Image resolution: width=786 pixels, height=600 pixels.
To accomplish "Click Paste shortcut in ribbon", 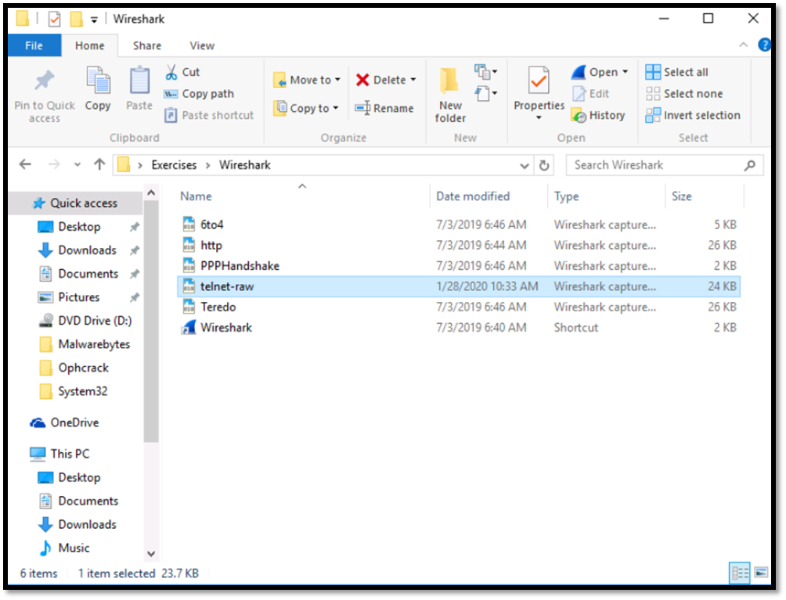I will pyautogui.click(x=210, y=115).
